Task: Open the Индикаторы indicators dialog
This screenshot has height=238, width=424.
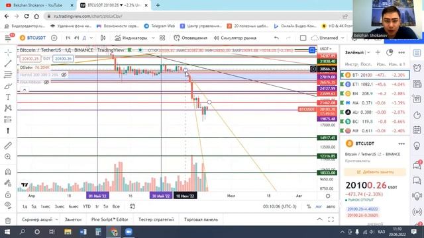Action: (x=131, y=38)
